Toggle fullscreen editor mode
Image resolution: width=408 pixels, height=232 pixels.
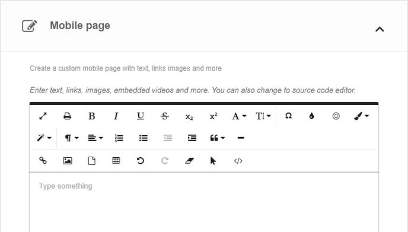(43, 116)
